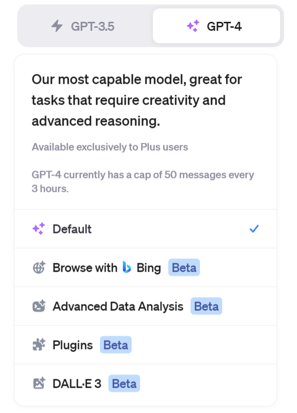Select the GPT-4 model tab

click(216, 26)
